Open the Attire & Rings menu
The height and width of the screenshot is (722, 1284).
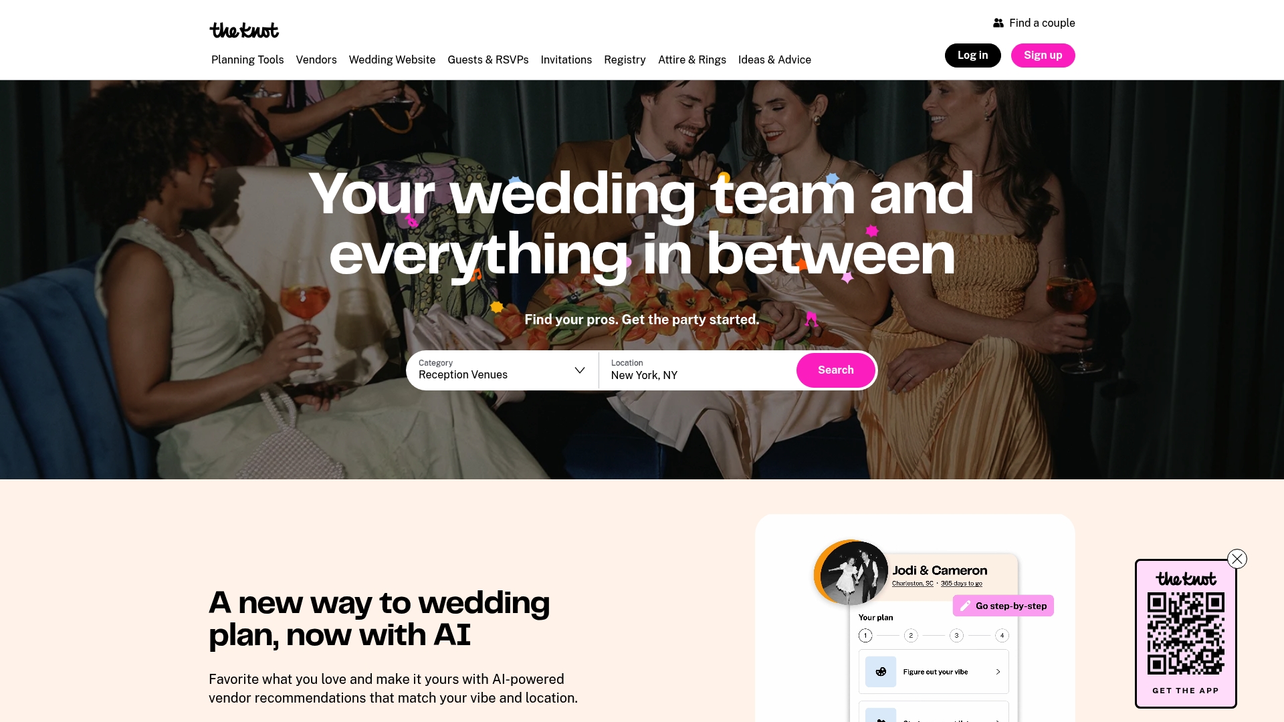pos(692,59)
